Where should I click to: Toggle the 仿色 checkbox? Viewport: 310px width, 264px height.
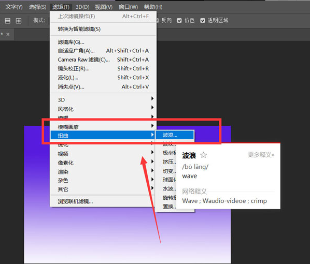coord(179,21)
